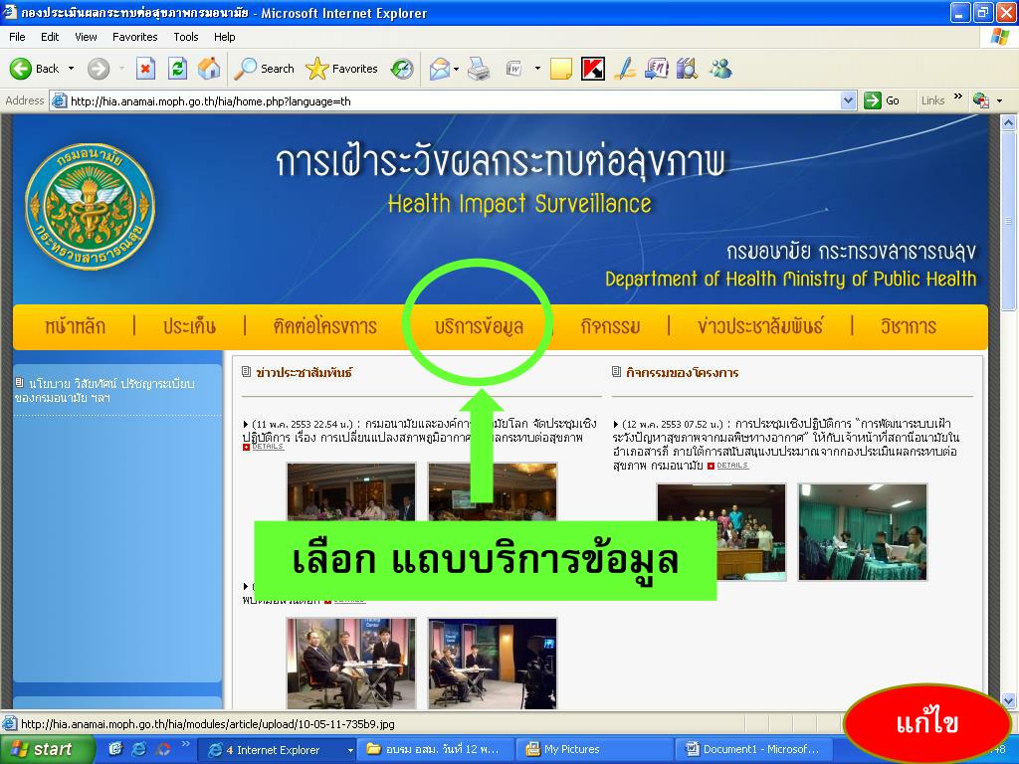This screenshot has height=764, width=1019.
Task: Expand the Quick Launch chevron
Action: tap(186, 744)
